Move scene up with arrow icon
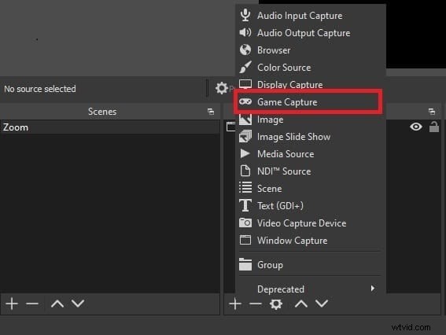The height and width of the screenshot is (335, 446). pyautogui.click(x=57, y=304)
